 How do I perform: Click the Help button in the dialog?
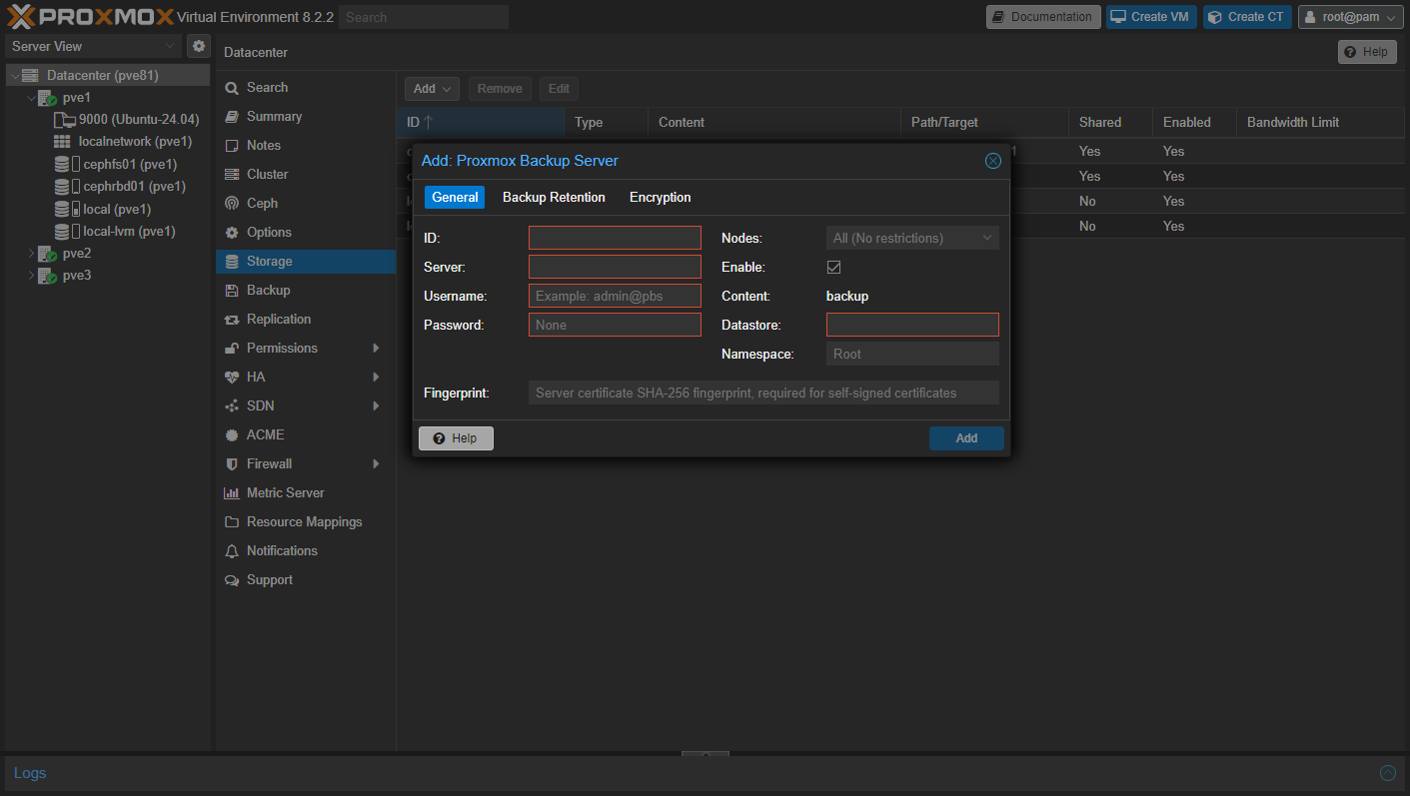456,438
